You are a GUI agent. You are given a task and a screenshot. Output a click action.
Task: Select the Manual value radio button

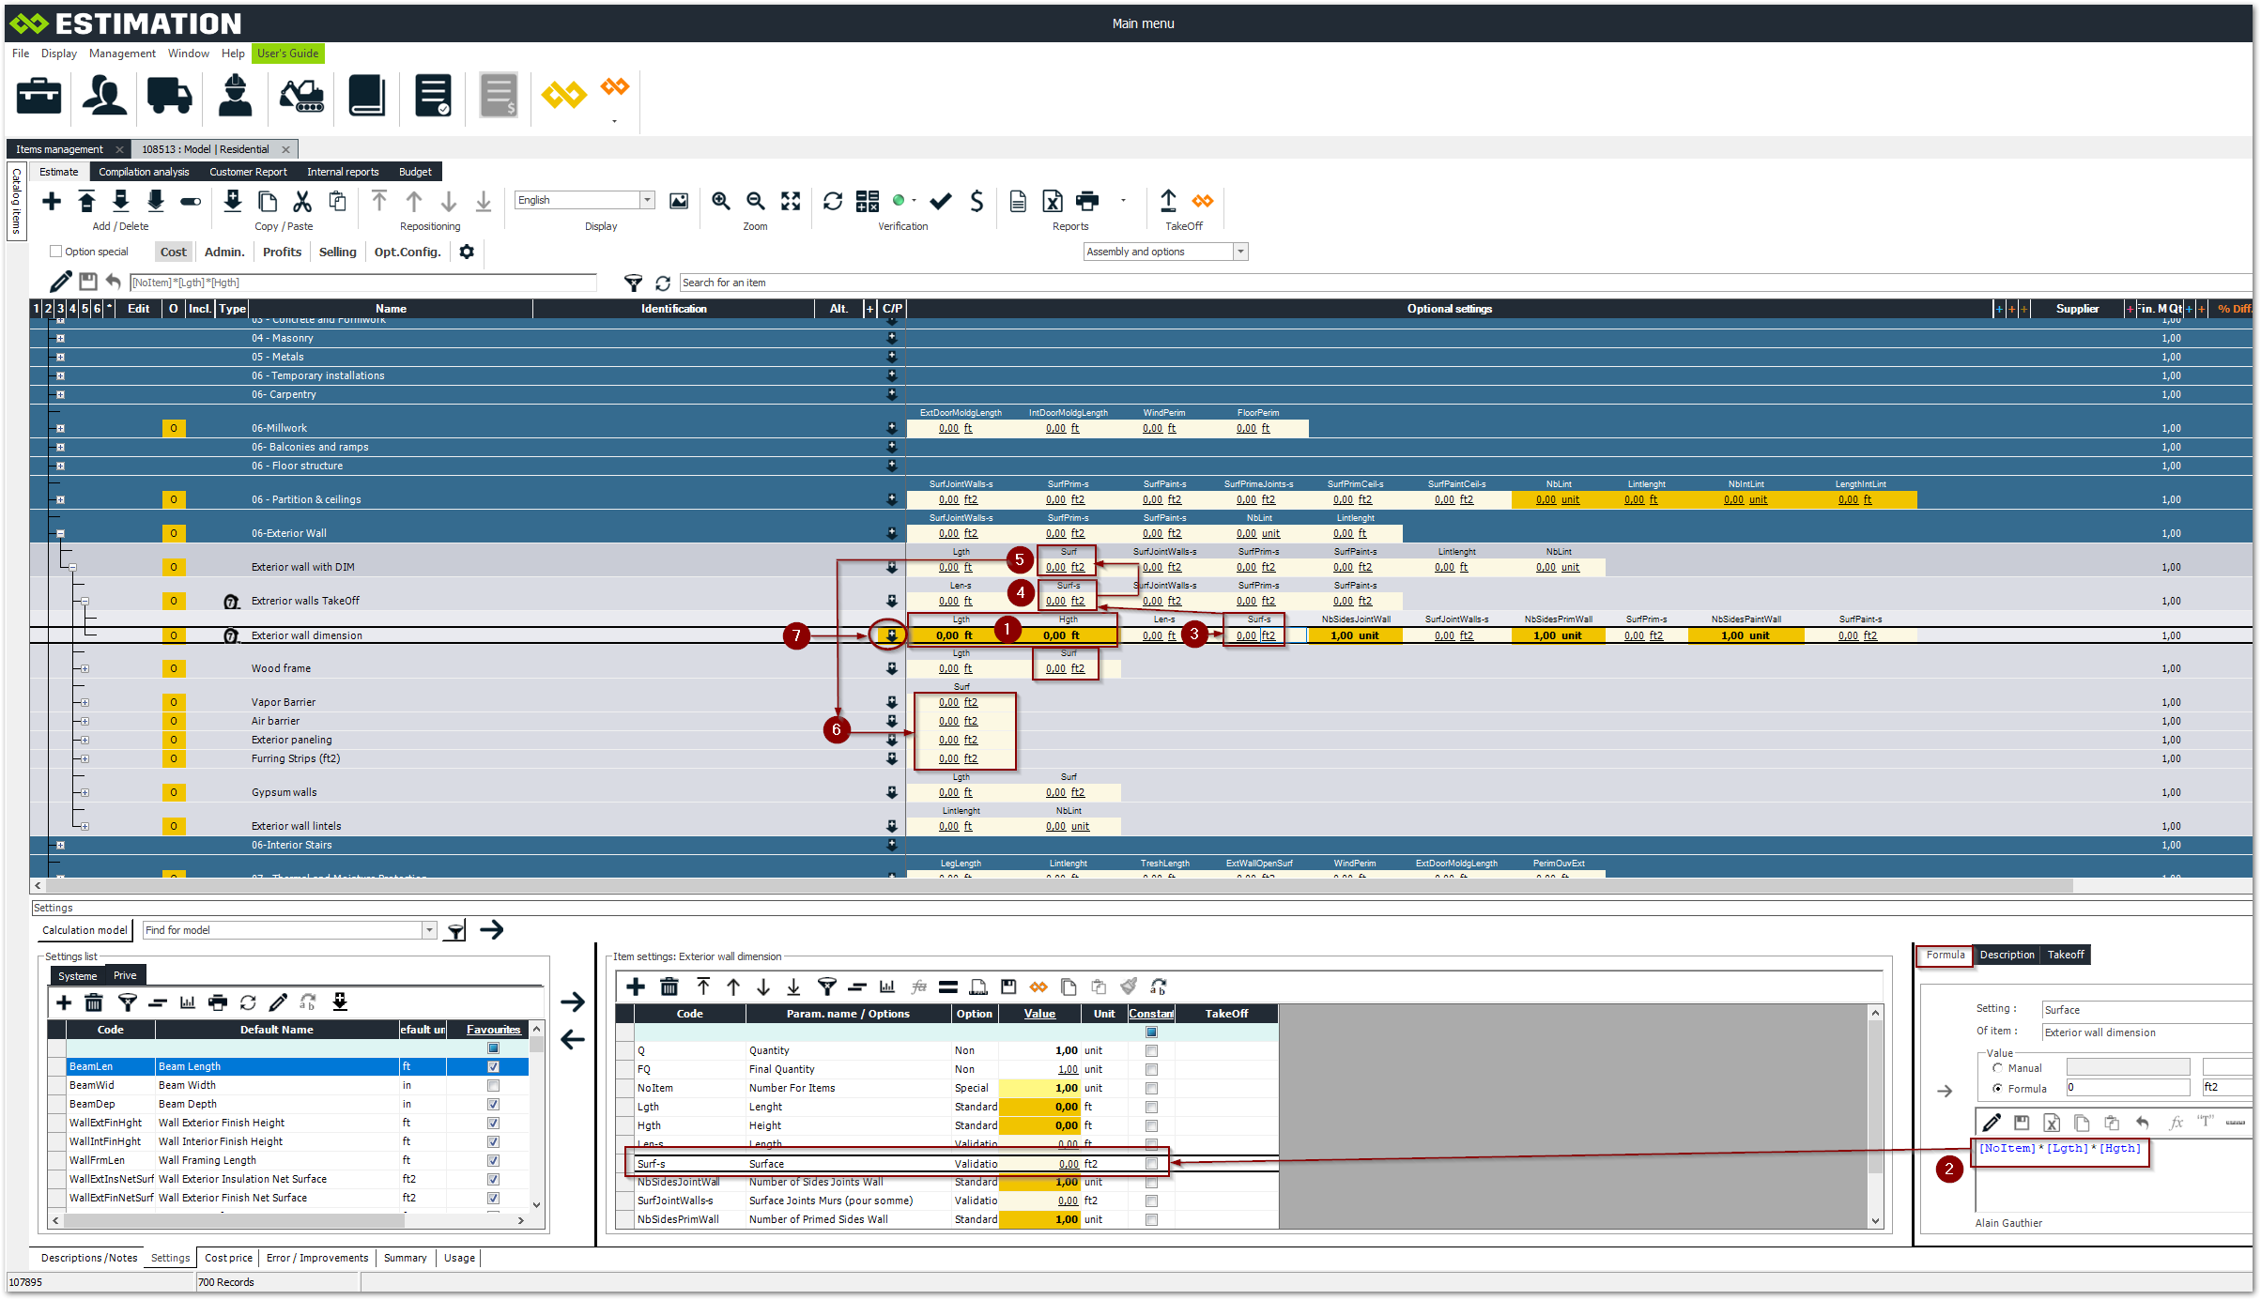[1997, 1068]
